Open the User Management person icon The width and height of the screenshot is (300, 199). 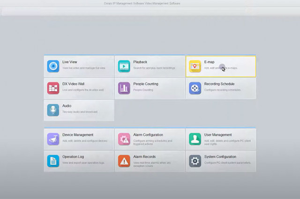(195, 139)
